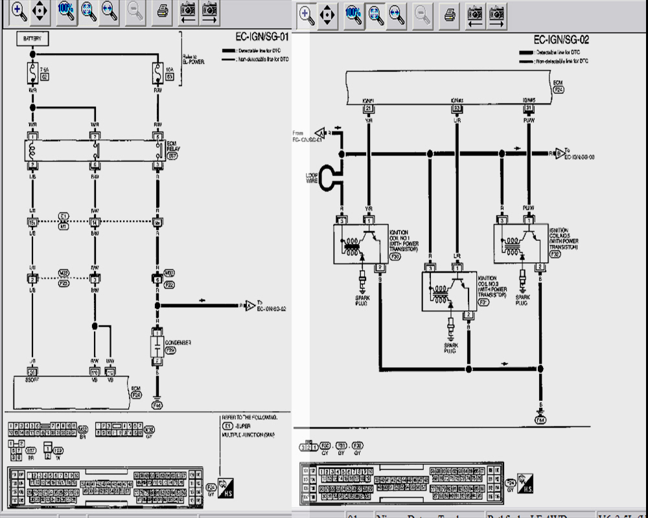Click the H.S. harness-side icon in right diagram
The height and width of the screenshot is (518, 648).
pos(525,484)
